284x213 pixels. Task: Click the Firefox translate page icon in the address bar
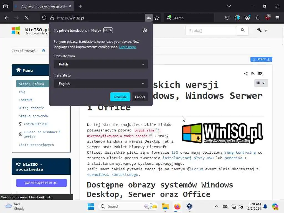click(x=149, y=18)
